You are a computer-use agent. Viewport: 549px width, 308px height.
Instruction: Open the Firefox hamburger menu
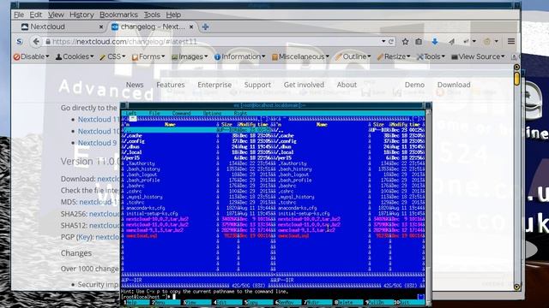[x=511, y=41]
